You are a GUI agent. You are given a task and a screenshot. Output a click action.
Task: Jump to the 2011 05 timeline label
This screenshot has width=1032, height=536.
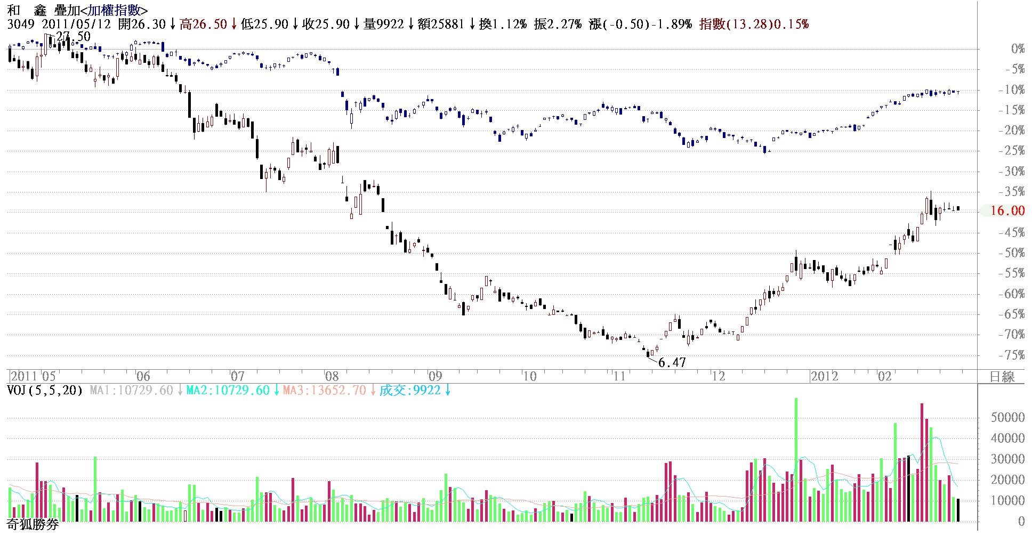[33, 376]
